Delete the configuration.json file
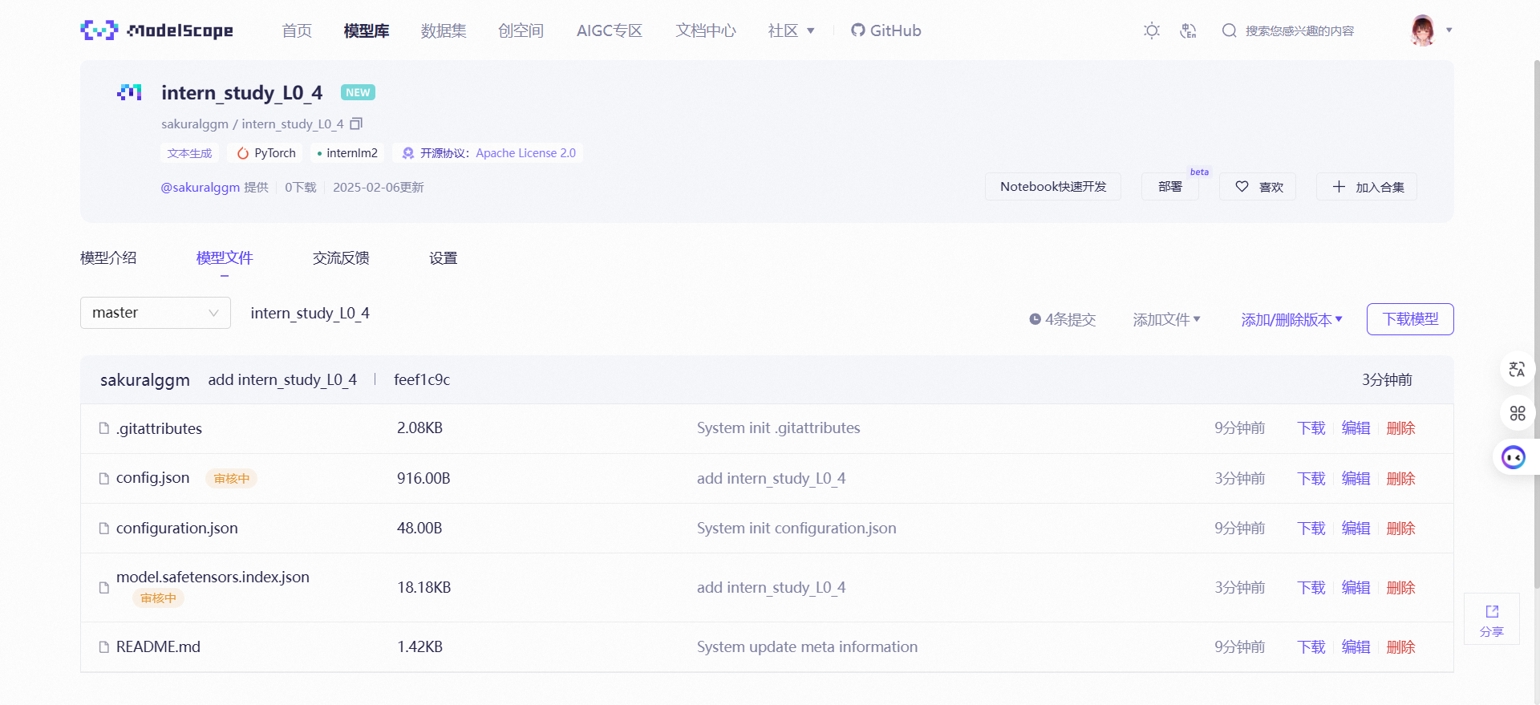Viewport: 1540px width, 705px height. pos(1401,528)
